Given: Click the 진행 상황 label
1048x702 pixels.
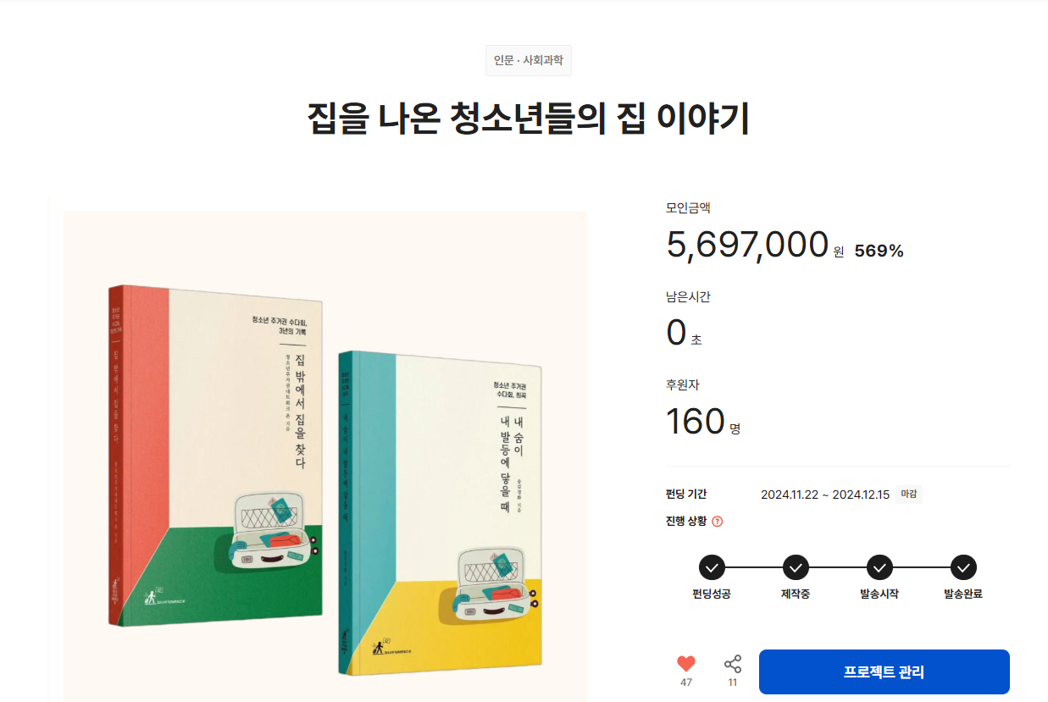Looking at the screenshot, I should [x=687, y=522].
